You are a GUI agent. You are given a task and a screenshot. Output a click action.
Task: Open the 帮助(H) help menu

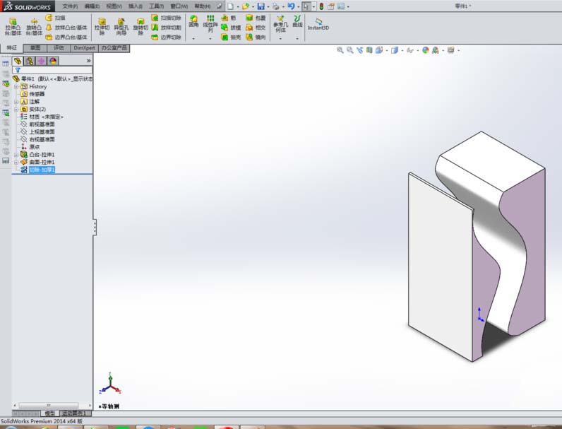[x=202, y=6]
